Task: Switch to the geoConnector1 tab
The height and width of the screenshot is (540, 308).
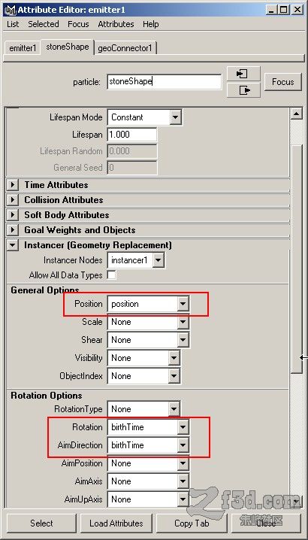Action: coord(125,48)
